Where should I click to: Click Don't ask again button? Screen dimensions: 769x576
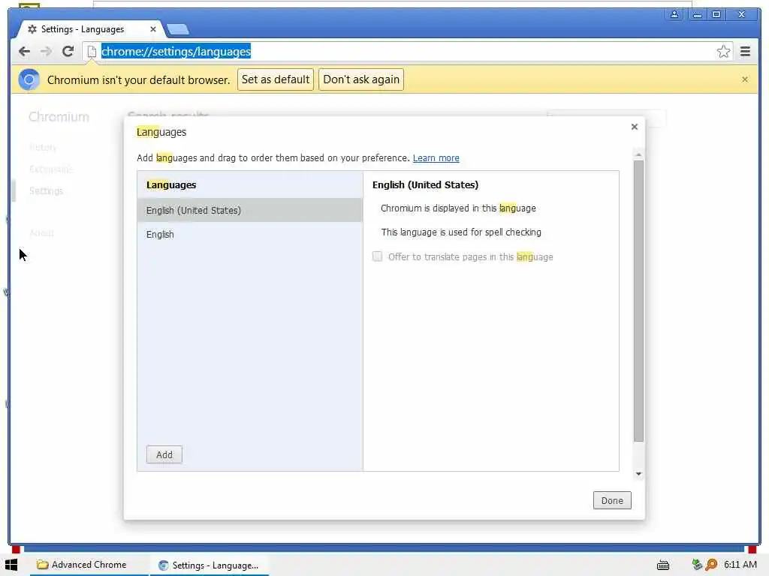pos(361,79)
